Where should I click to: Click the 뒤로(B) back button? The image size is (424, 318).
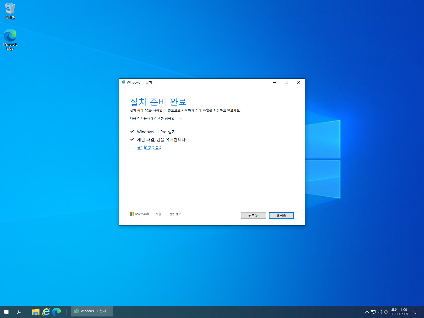253,215
